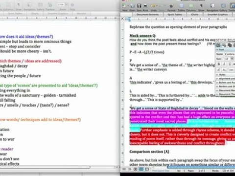Click the Tables icon in right window toolbar
Image resolution: width=235 pixels, height=176 pixels.
point(182,6)
